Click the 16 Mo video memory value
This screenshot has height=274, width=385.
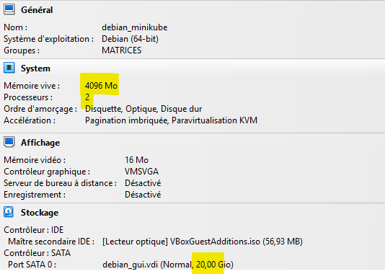click(x=136, y=160)
